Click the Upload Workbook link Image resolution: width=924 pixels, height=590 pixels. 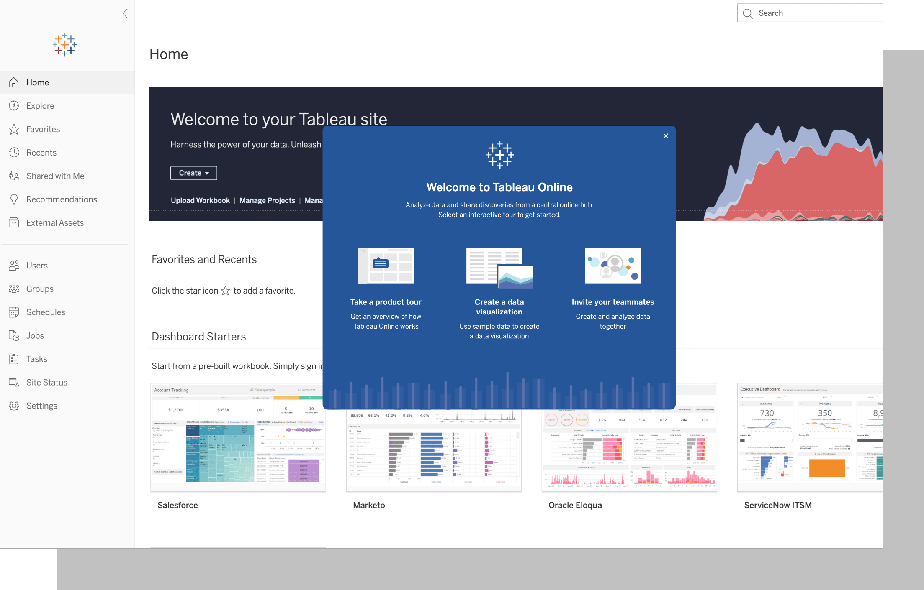coord(200,200)
